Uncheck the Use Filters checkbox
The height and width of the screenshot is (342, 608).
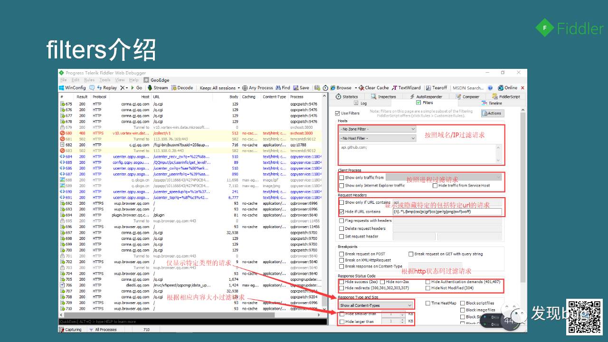[338, 113]
